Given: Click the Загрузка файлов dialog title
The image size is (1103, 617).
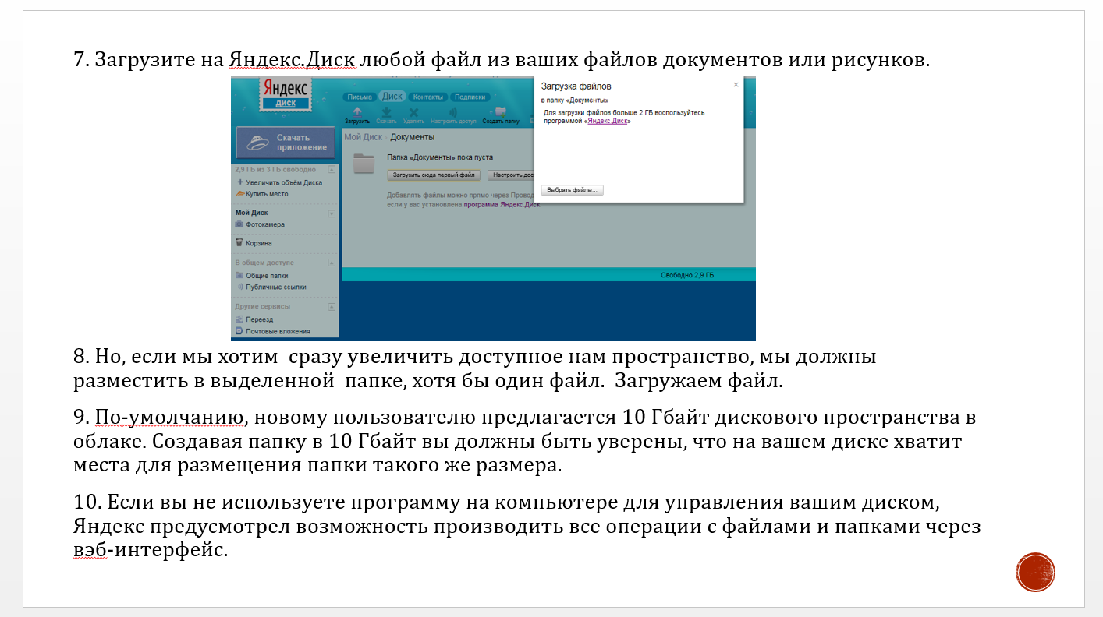Looking at the screenshot, I should pos(576,86).
